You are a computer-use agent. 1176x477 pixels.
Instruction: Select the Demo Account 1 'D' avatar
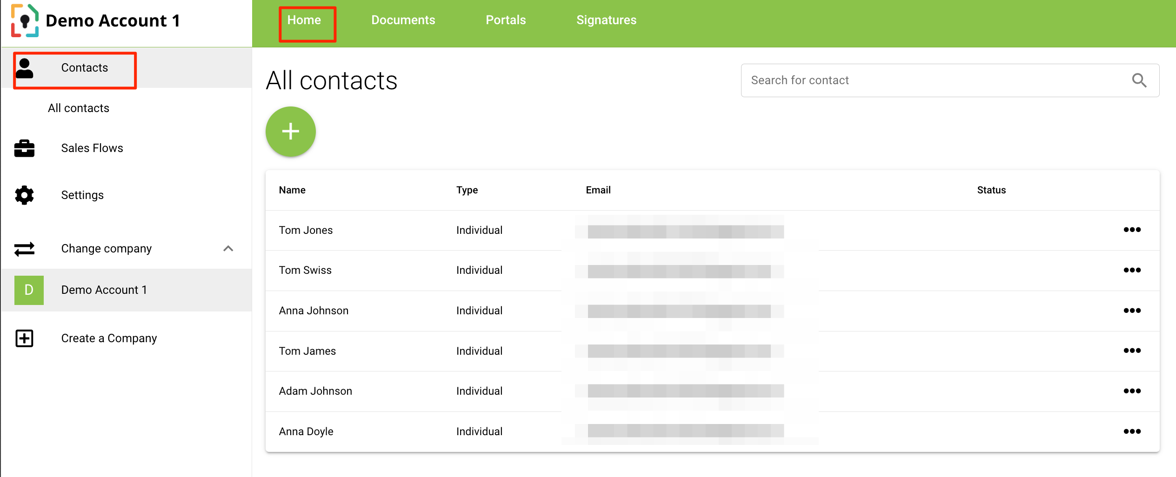pos(29,290)
